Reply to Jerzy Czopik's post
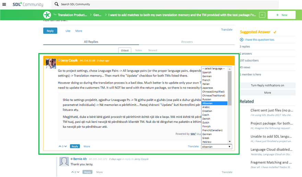Image resolution: width=302 pixels, height=177 pixels. click(75, 146)
